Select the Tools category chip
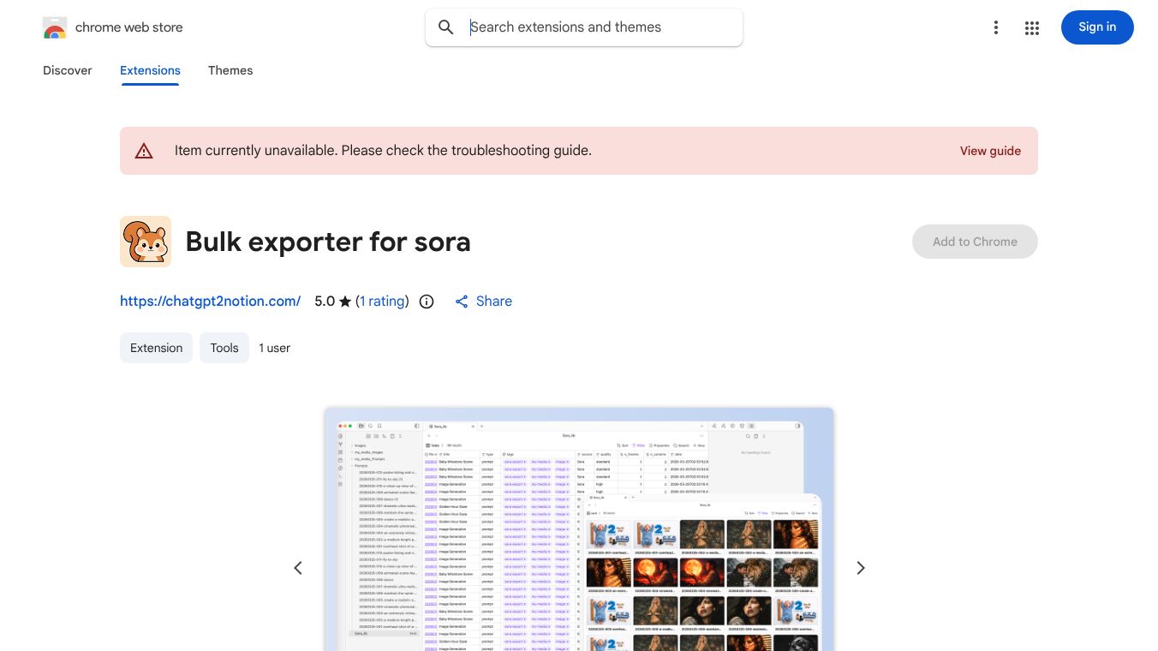Image resolution: width=1158 pixels, height=651 pixels. tap(224, 348)
